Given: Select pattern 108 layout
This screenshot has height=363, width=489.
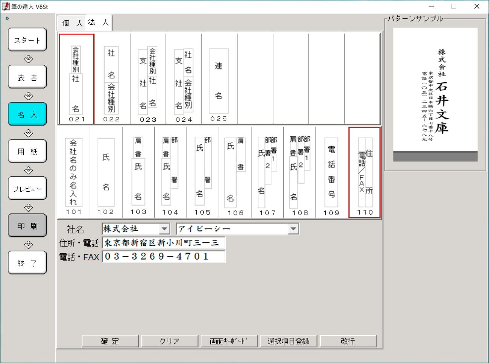Looking at the screenshot, I should [x=300, y=172].
